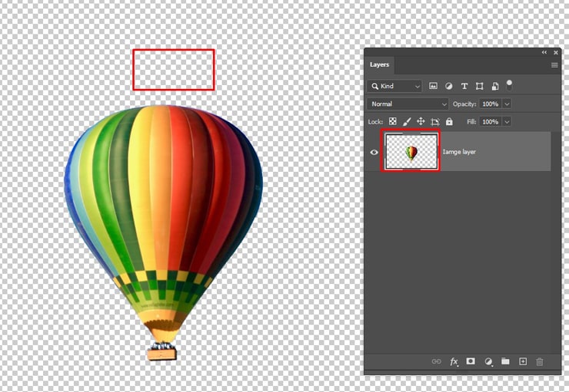Create a new layer group

coord(505,361)
